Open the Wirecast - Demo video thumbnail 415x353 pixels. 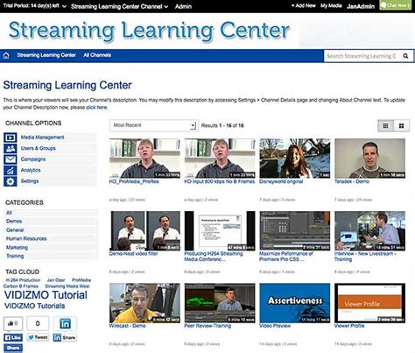pyautogui.click(x=144, y=303)
